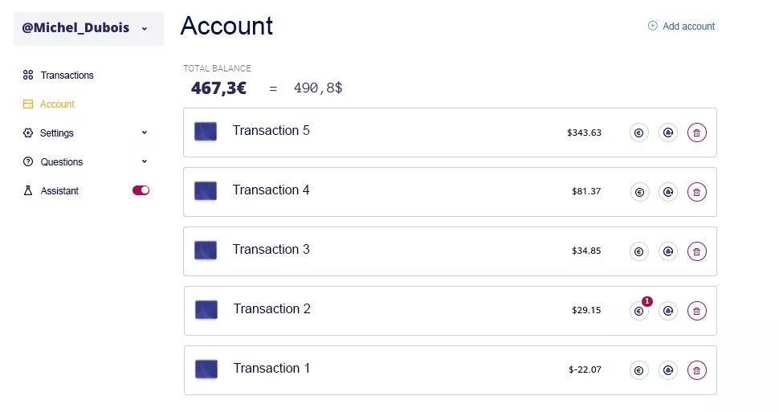This screenshot has height=412, width=779.
Task: Click the at-sign icon on Transaction 1
Action: click(667, 371)
